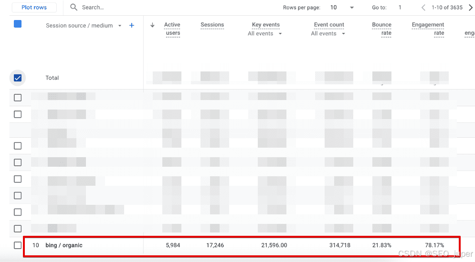The height and width of the screenshot is (262, 475).
Task: Go to the next page arrow
Action: pyautogui.click(x=470, y=7)
